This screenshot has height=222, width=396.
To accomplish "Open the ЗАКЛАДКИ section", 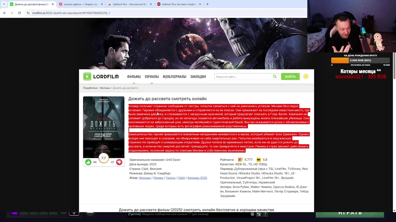I will coord(198,77).
